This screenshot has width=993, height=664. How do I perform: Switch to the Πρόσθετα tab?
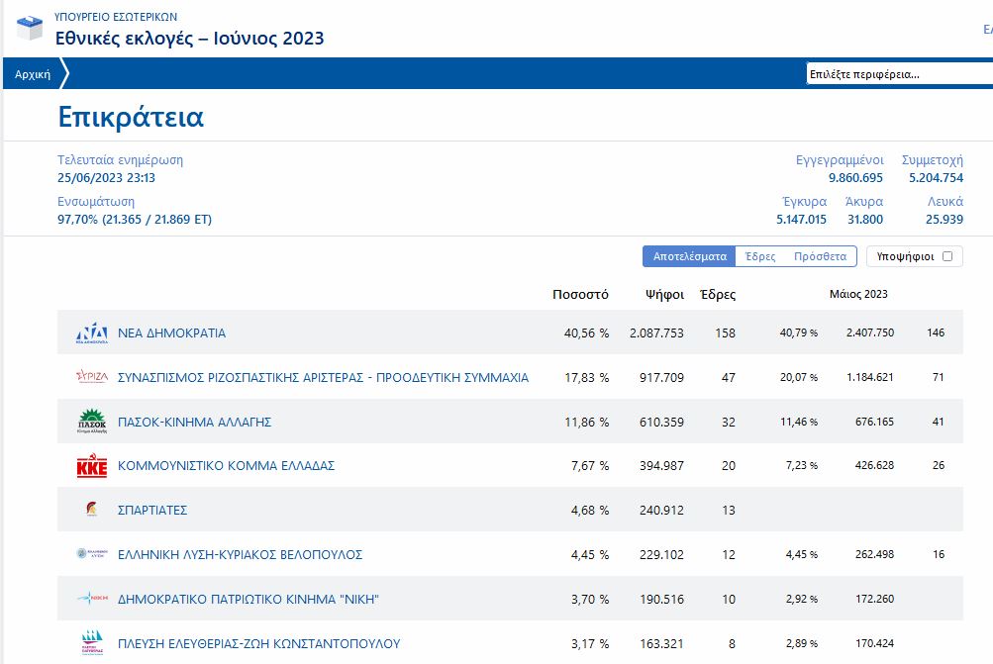click(x=820, y=256)
